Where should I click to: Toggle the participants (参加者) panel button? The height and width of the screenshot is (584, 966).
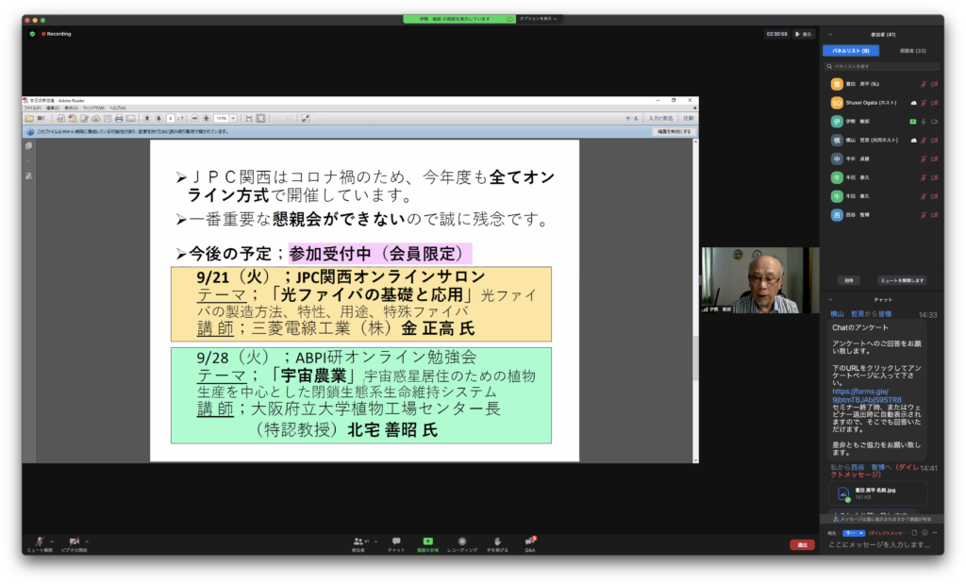point(358,544)
